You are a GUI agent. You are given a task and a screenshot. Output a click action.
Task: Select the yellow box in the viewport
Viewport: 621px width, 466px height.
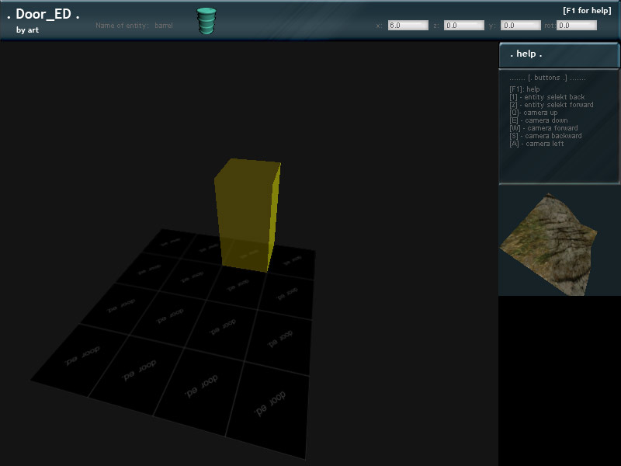coord(247,215)
